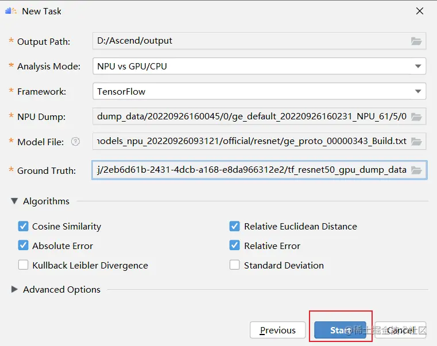The width and height of the screenshot is (437, 346).
Task: Open Model File help tooltip icon
Action: [x=76, y=142]
